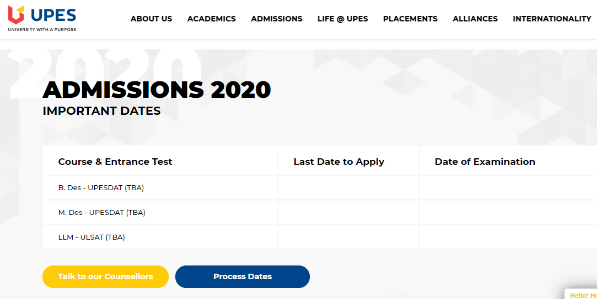The height and width of the screenshot is (299, 597).
Task: Go to the ADMISSIONS nav item
Action: 276,19
